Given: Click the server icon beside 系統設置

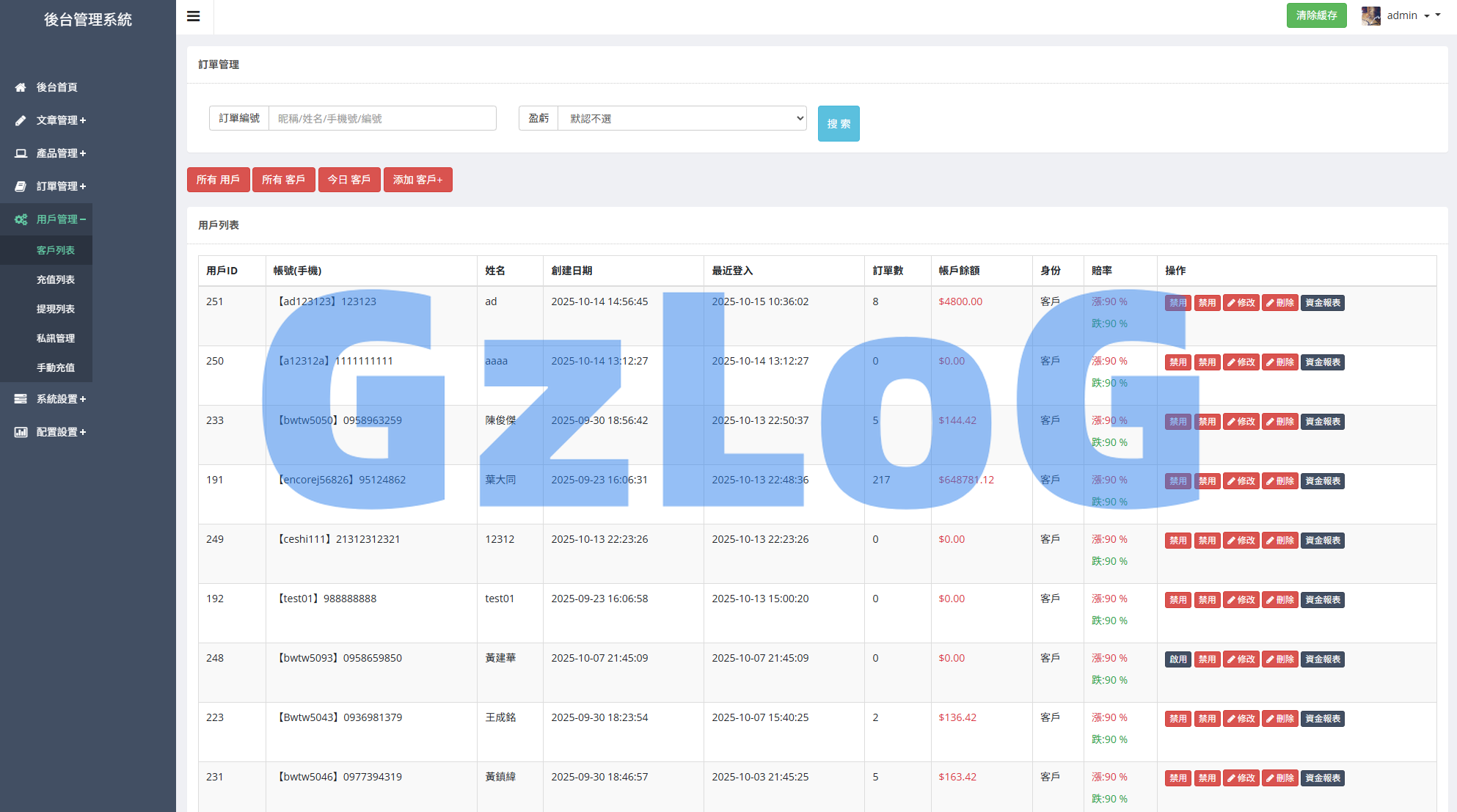Looking at the screenshot, I should pyautogui.click(x=21, y=399).
